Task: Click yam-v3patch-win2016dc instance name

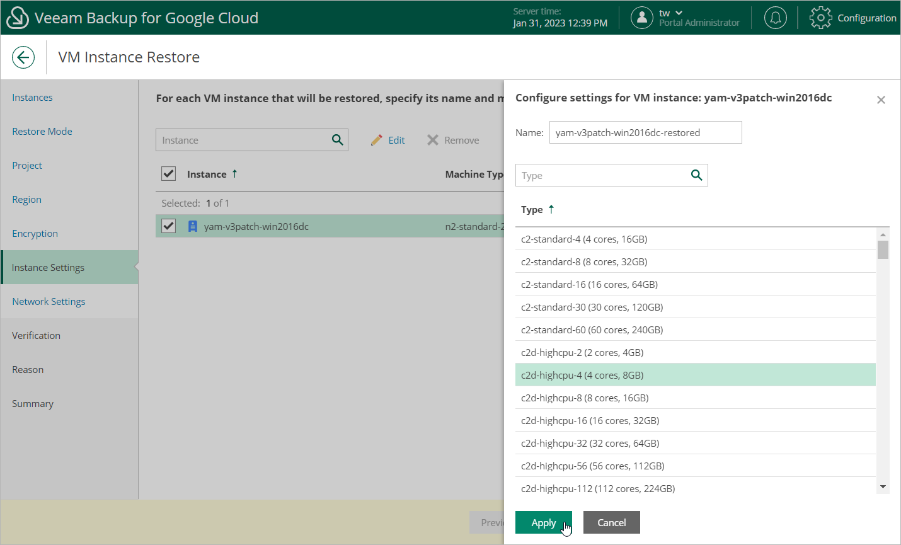Action: click(x=256, y=226)
